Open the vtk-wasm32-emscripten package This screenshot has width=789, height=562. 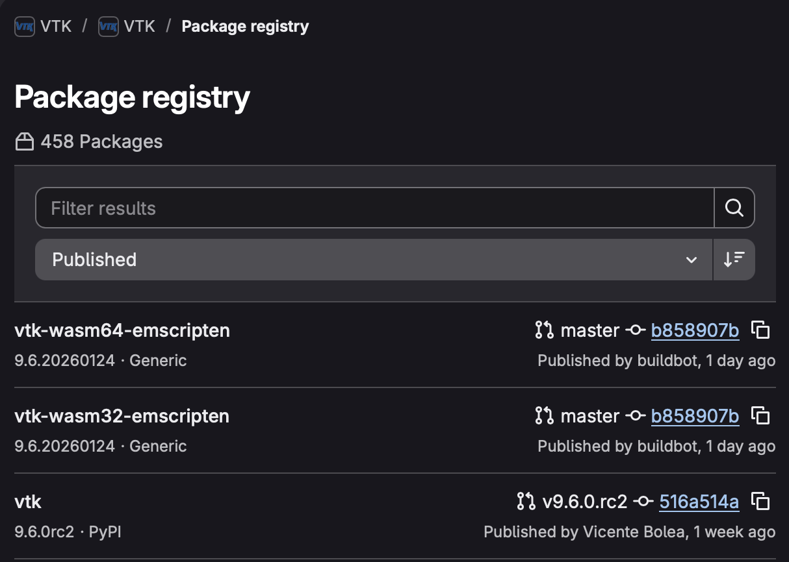122,416
